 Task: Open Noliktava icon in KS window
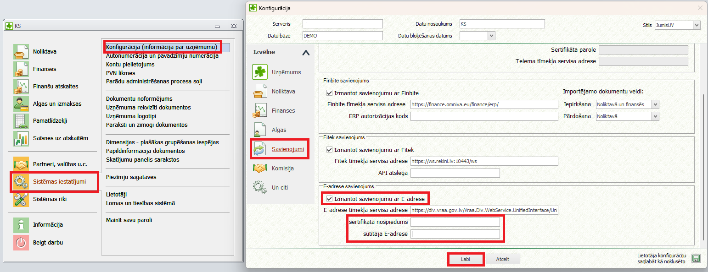21,52
